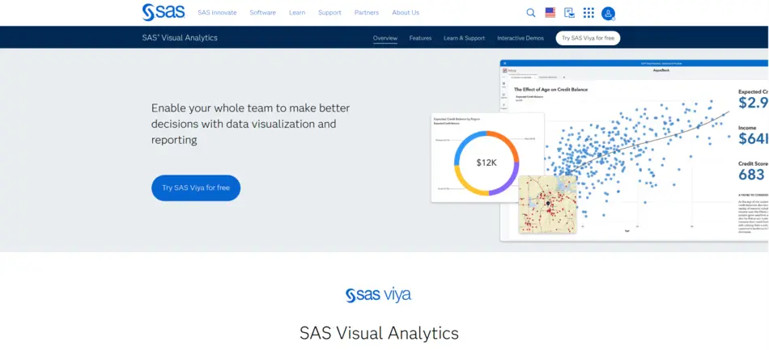Image resolution: width=769 pixels, height=350 pixels.
Task: Click the 'SAS Visual Analytics' heading below logo
Action: tap(379, 333)
